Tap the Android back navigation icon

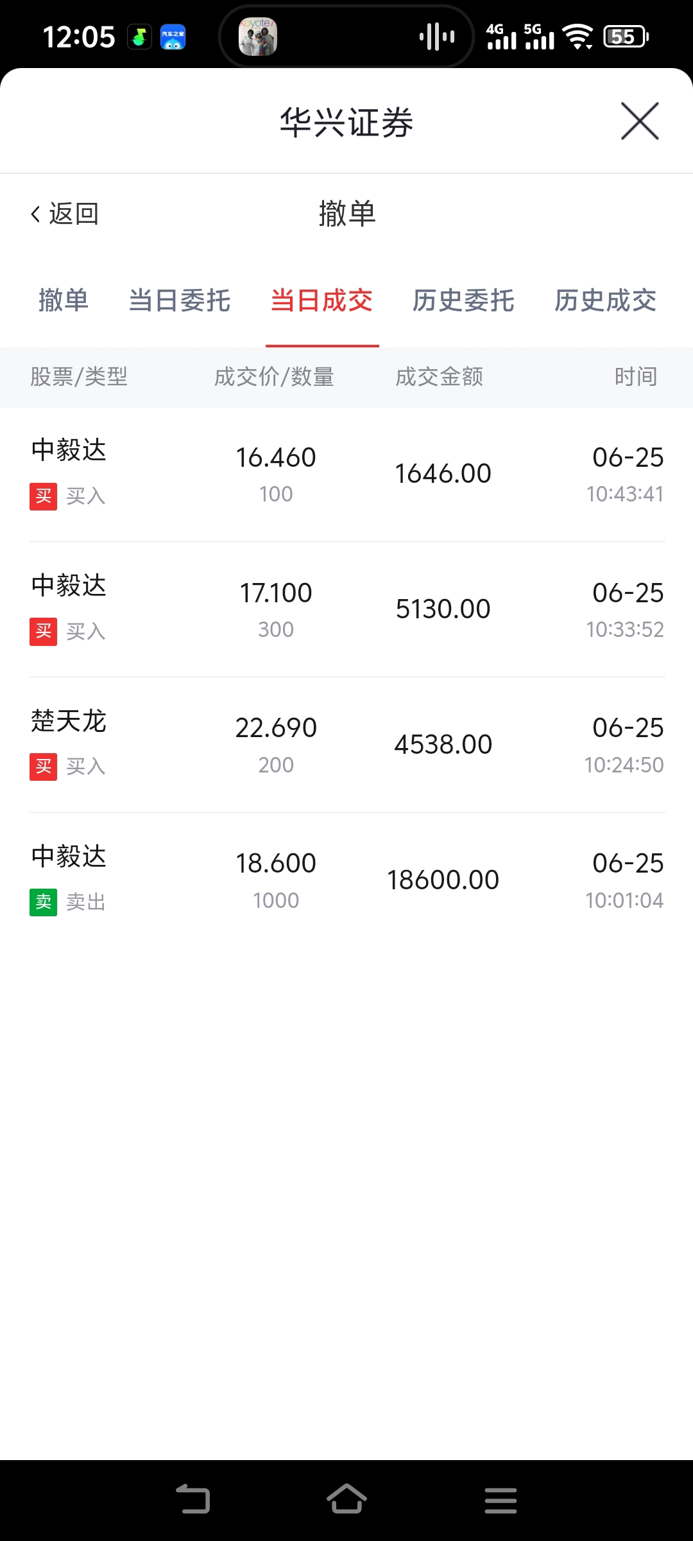(x=193, y=1500)
